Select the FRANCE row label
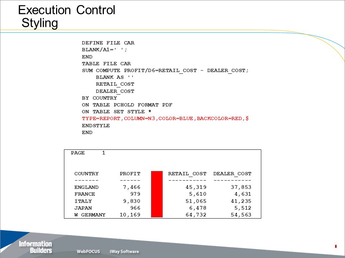345x258 pixels. [x=85, y=194]
